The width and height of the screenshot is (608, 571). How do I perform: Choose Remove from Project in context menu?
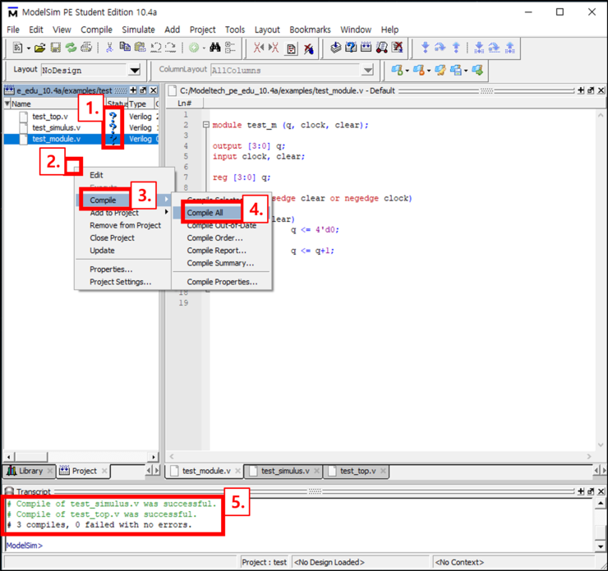click(x=125, y=225)
